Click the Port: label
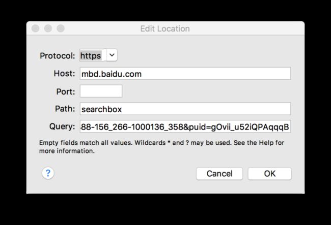The height and width of the screenshot is (225, 331). (66, 91)
